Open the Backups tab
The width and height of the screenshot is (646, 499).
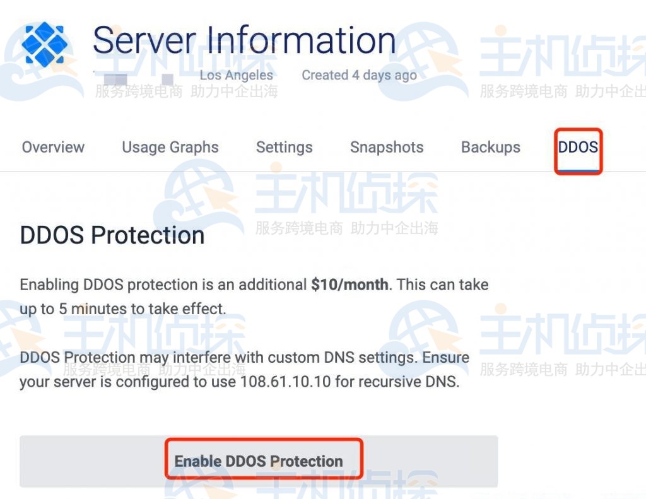point(491,148)
